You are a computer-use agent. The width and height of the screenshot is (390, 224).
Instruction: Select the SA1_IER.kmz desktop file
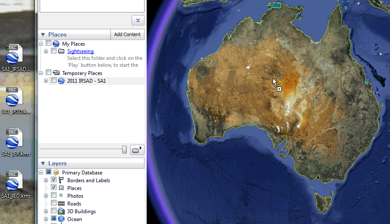pyautogui.click(x=15, y=142)
